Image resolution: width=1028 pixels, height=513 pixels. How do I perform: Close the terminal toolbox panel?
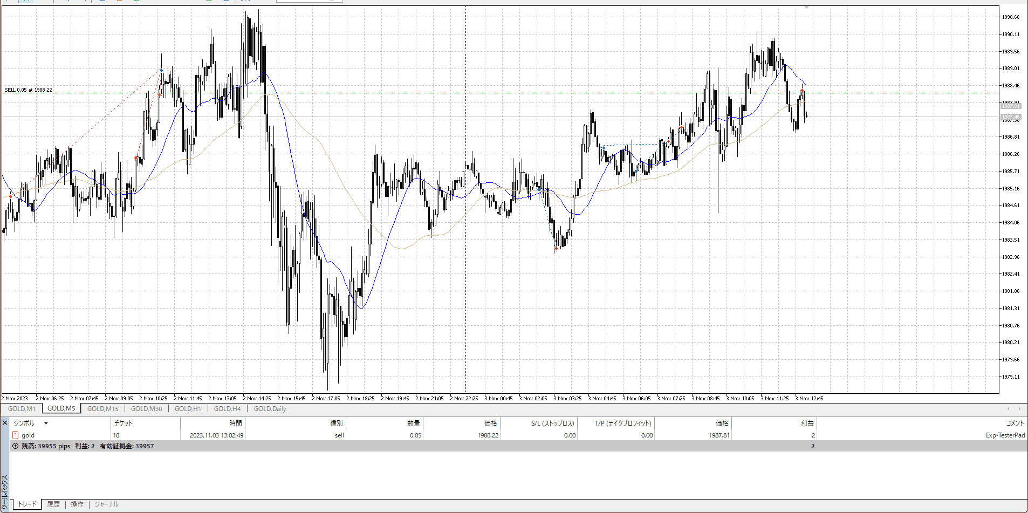(5, 423)
